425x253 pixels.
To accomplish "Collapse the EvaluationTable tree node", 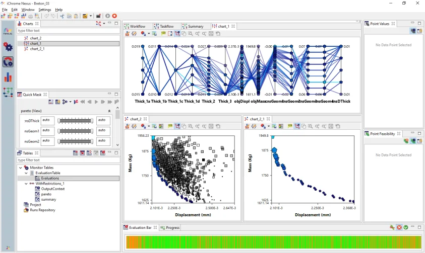I will click(x=26, y=173).
